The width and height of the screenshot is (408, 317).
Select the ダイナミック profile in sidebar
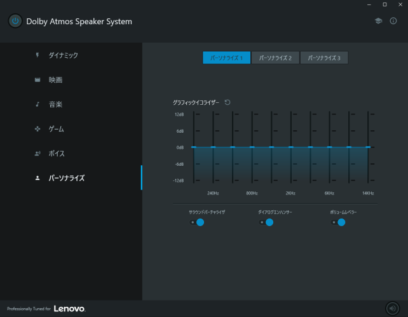point(64,55)
